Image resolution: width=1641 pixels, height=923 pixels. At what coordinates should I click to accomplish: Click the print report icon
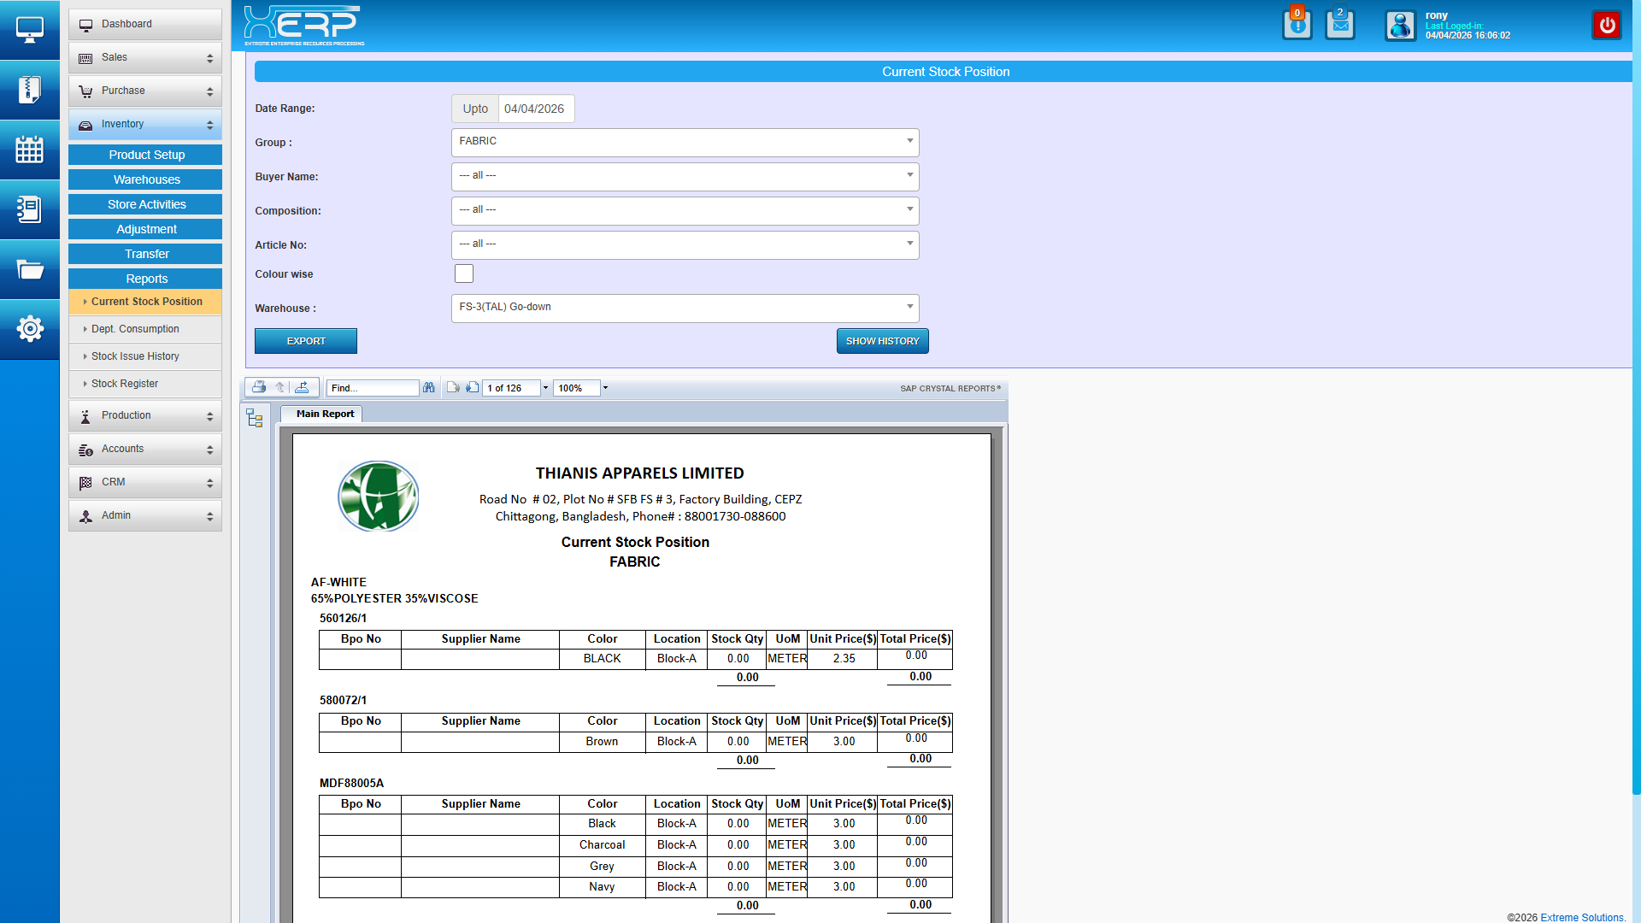pos(259,387)
